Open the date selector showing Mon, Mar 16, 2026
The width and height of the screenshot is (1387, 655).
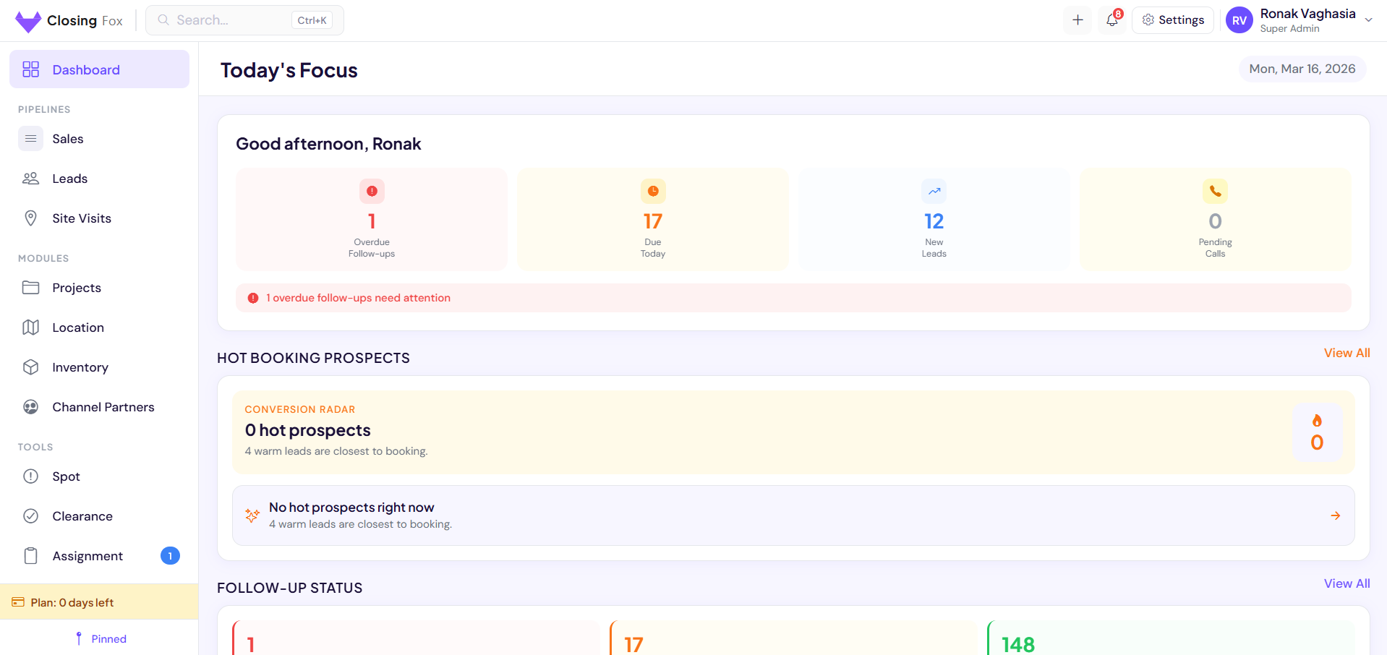1301,68
